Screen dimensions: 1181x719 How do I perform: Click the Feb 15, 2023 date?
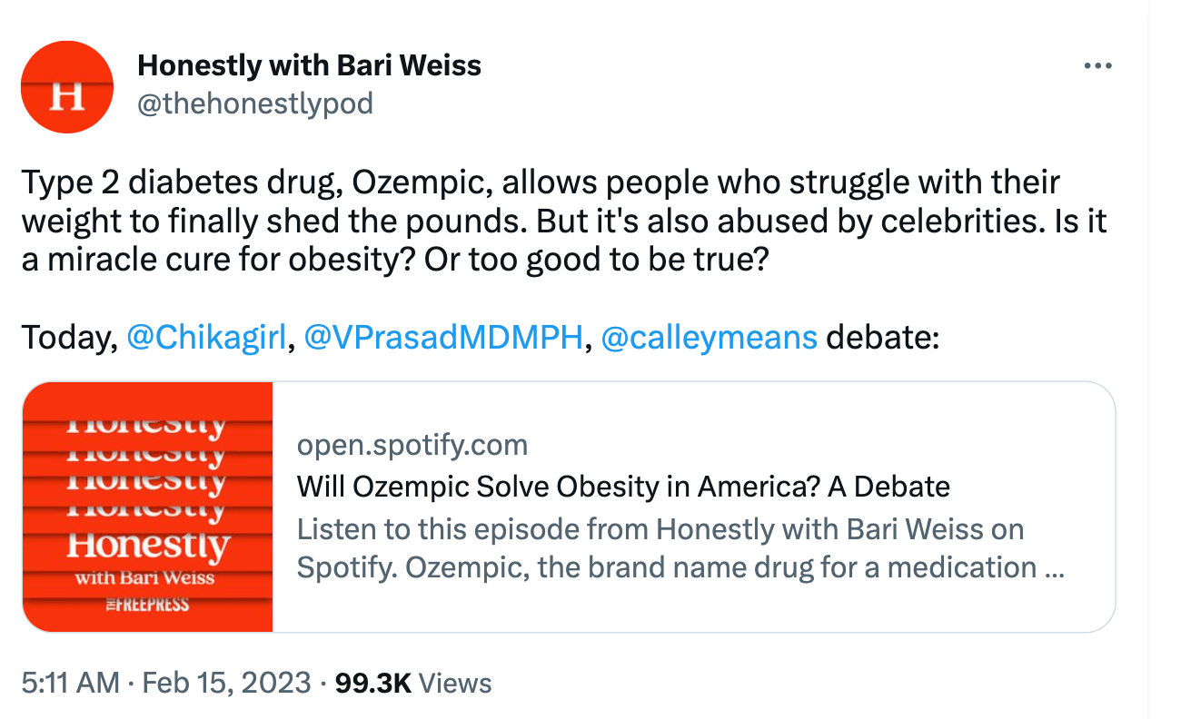tap(227, 683)
